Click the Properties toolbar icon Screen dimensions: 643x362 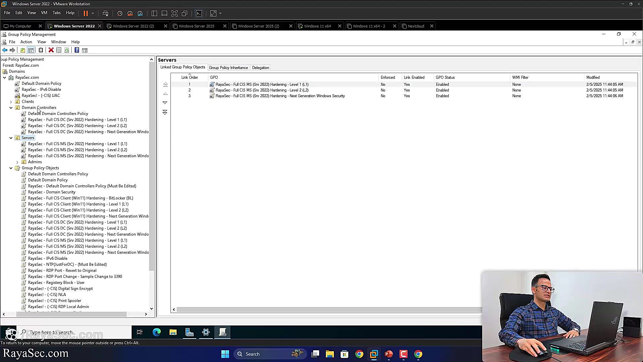point(59,50)
